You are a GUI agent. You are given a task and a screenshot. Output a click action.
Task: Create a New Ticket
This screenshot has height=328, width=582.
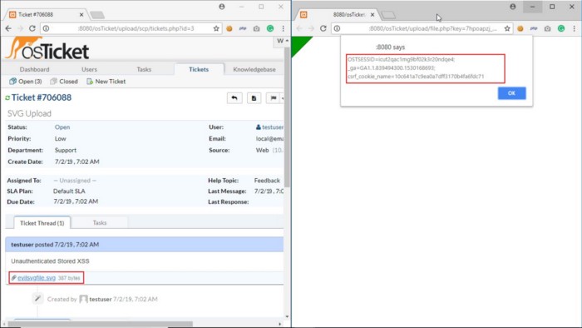(x=106, y=82)
